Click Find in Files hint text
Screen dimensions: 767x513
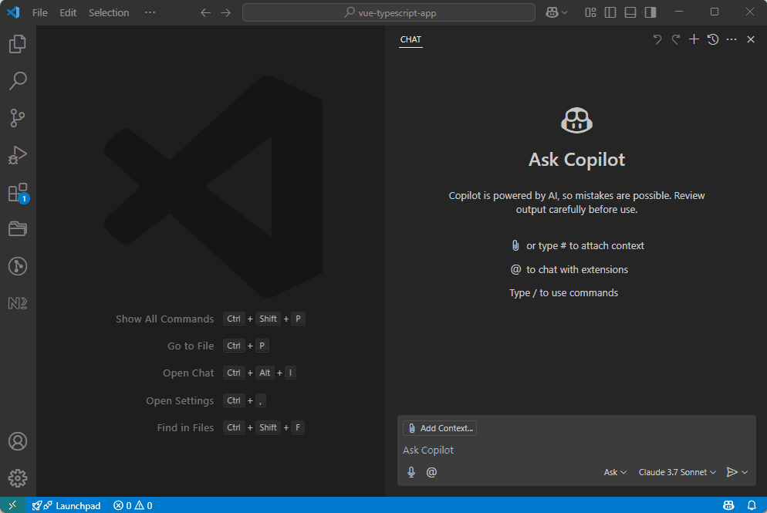(x=185, y=427)
